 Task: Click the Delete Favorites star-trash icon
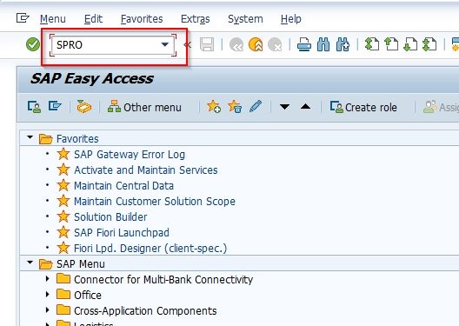235,107
